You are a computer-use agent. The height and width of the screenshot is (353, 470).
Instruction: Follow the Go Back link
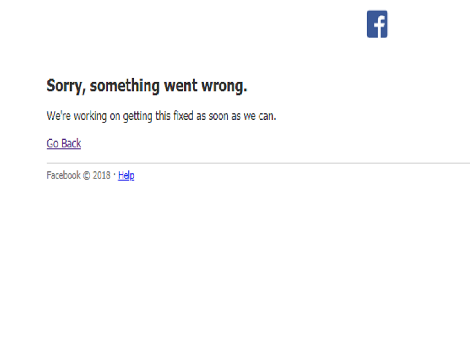pos(64,144)
